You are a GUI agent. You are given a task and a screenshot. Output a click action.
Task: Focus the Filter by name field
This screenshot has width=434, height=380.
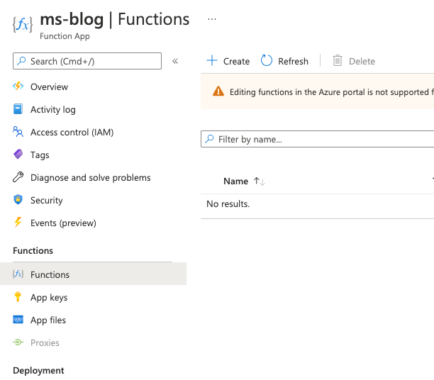coord(317,139)
